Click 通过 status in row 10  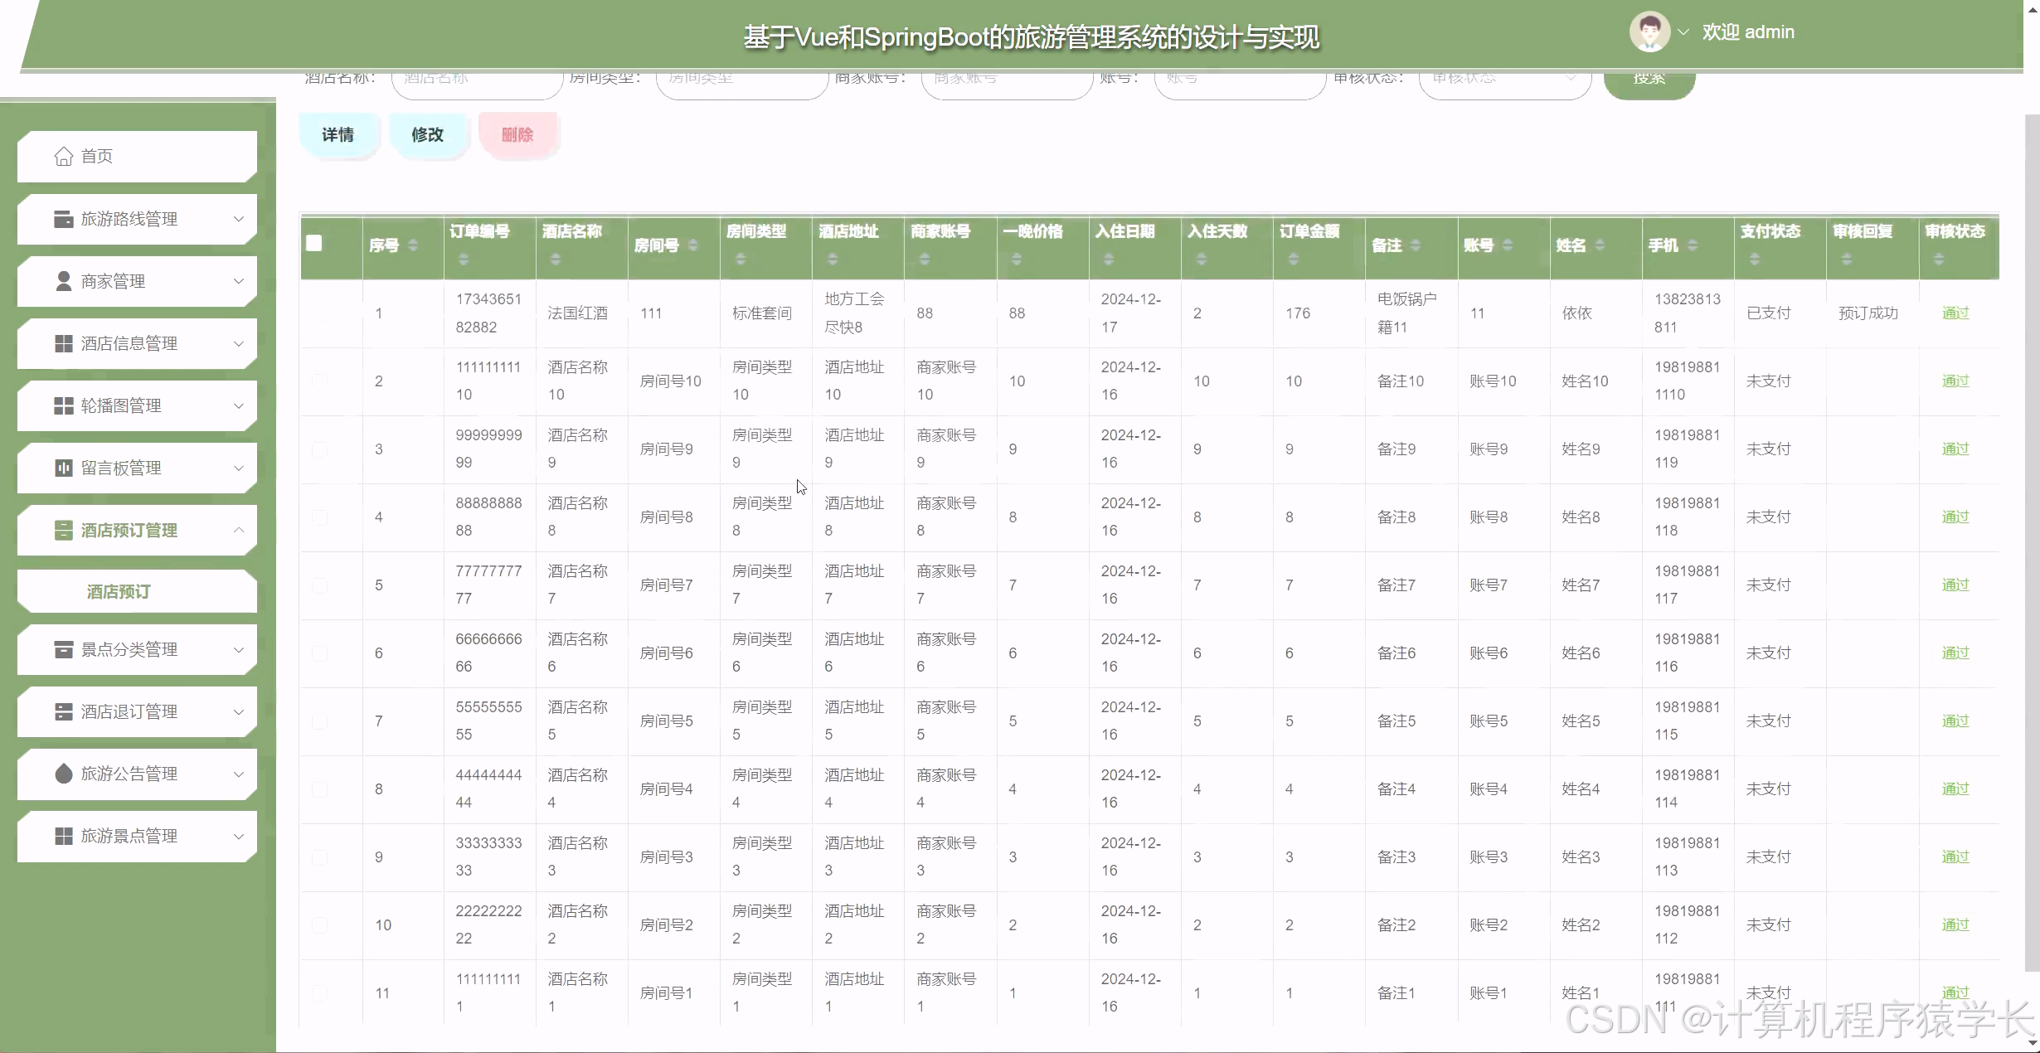(x=1955, y=925)
